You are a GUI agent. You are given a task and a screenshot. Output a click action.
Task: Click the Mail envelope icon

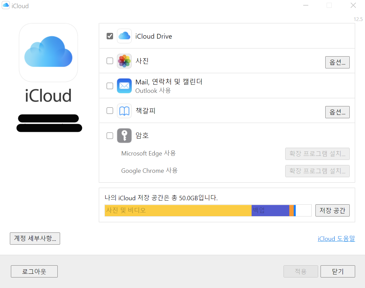point(124,86)
